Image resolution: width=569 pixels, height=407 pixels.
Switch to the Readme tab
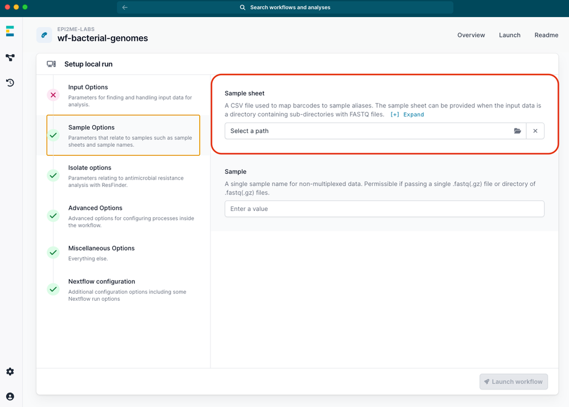[546, 35]
